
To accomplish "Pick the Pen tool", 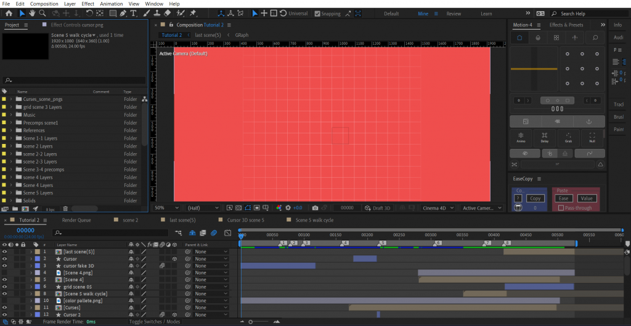I will coord(123,13).
